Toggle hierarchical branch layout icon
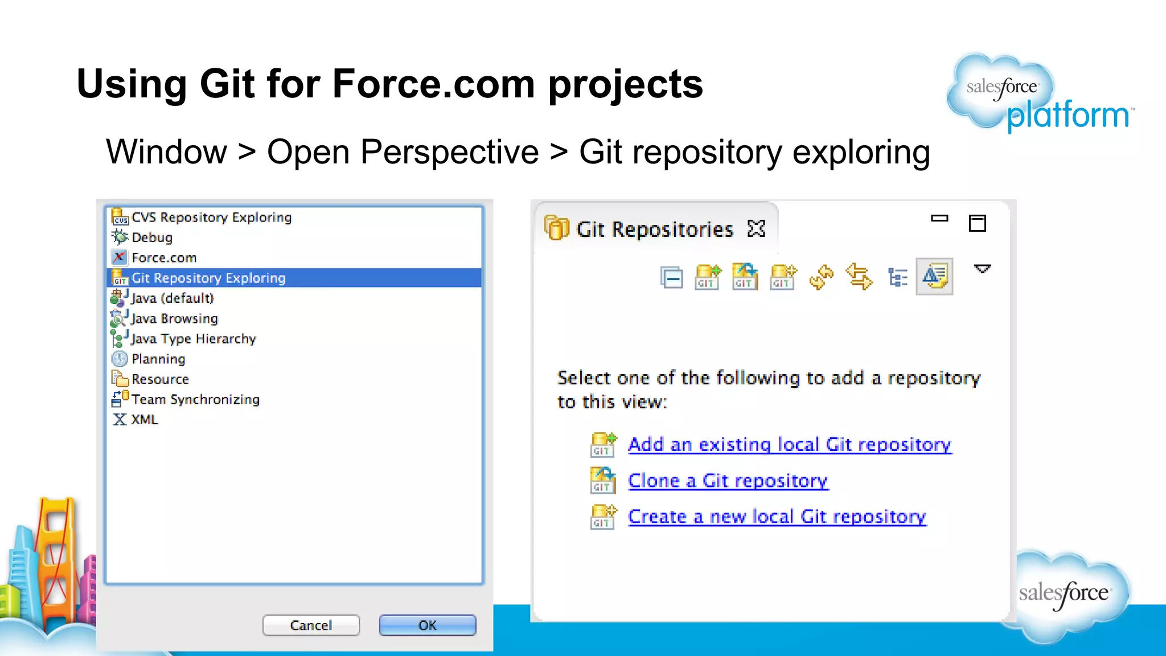The image size is (1166, 656). pos(898,278)
